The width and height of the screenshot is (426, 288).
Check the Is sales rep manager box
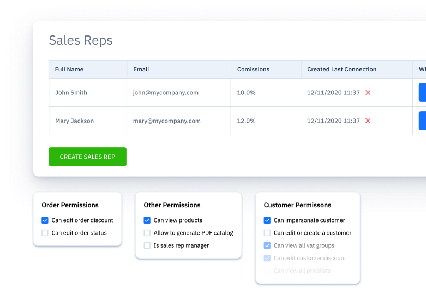[147, 245]
